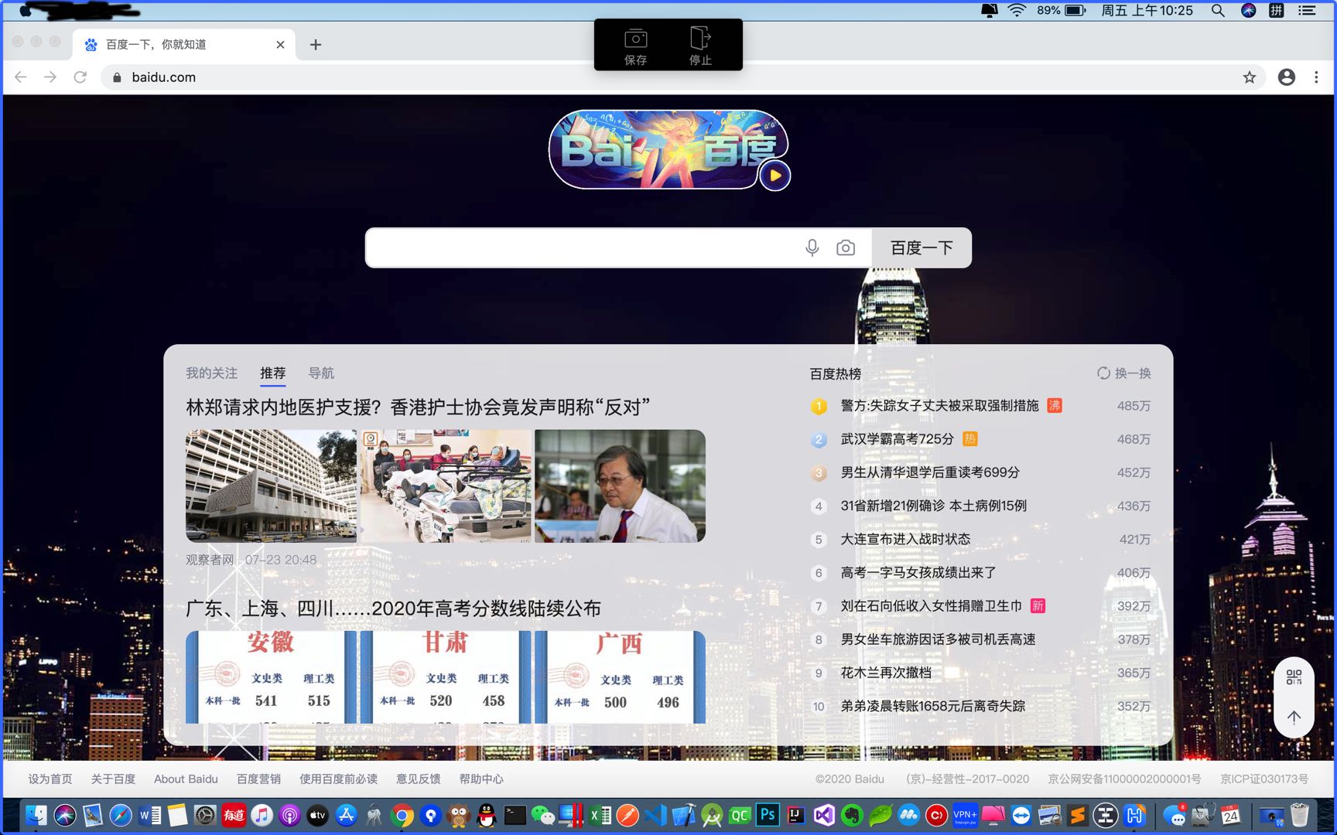Click the microphone voice search icon
The width and height of the screenshot is (1337, 835).
(x=812, y=247)
